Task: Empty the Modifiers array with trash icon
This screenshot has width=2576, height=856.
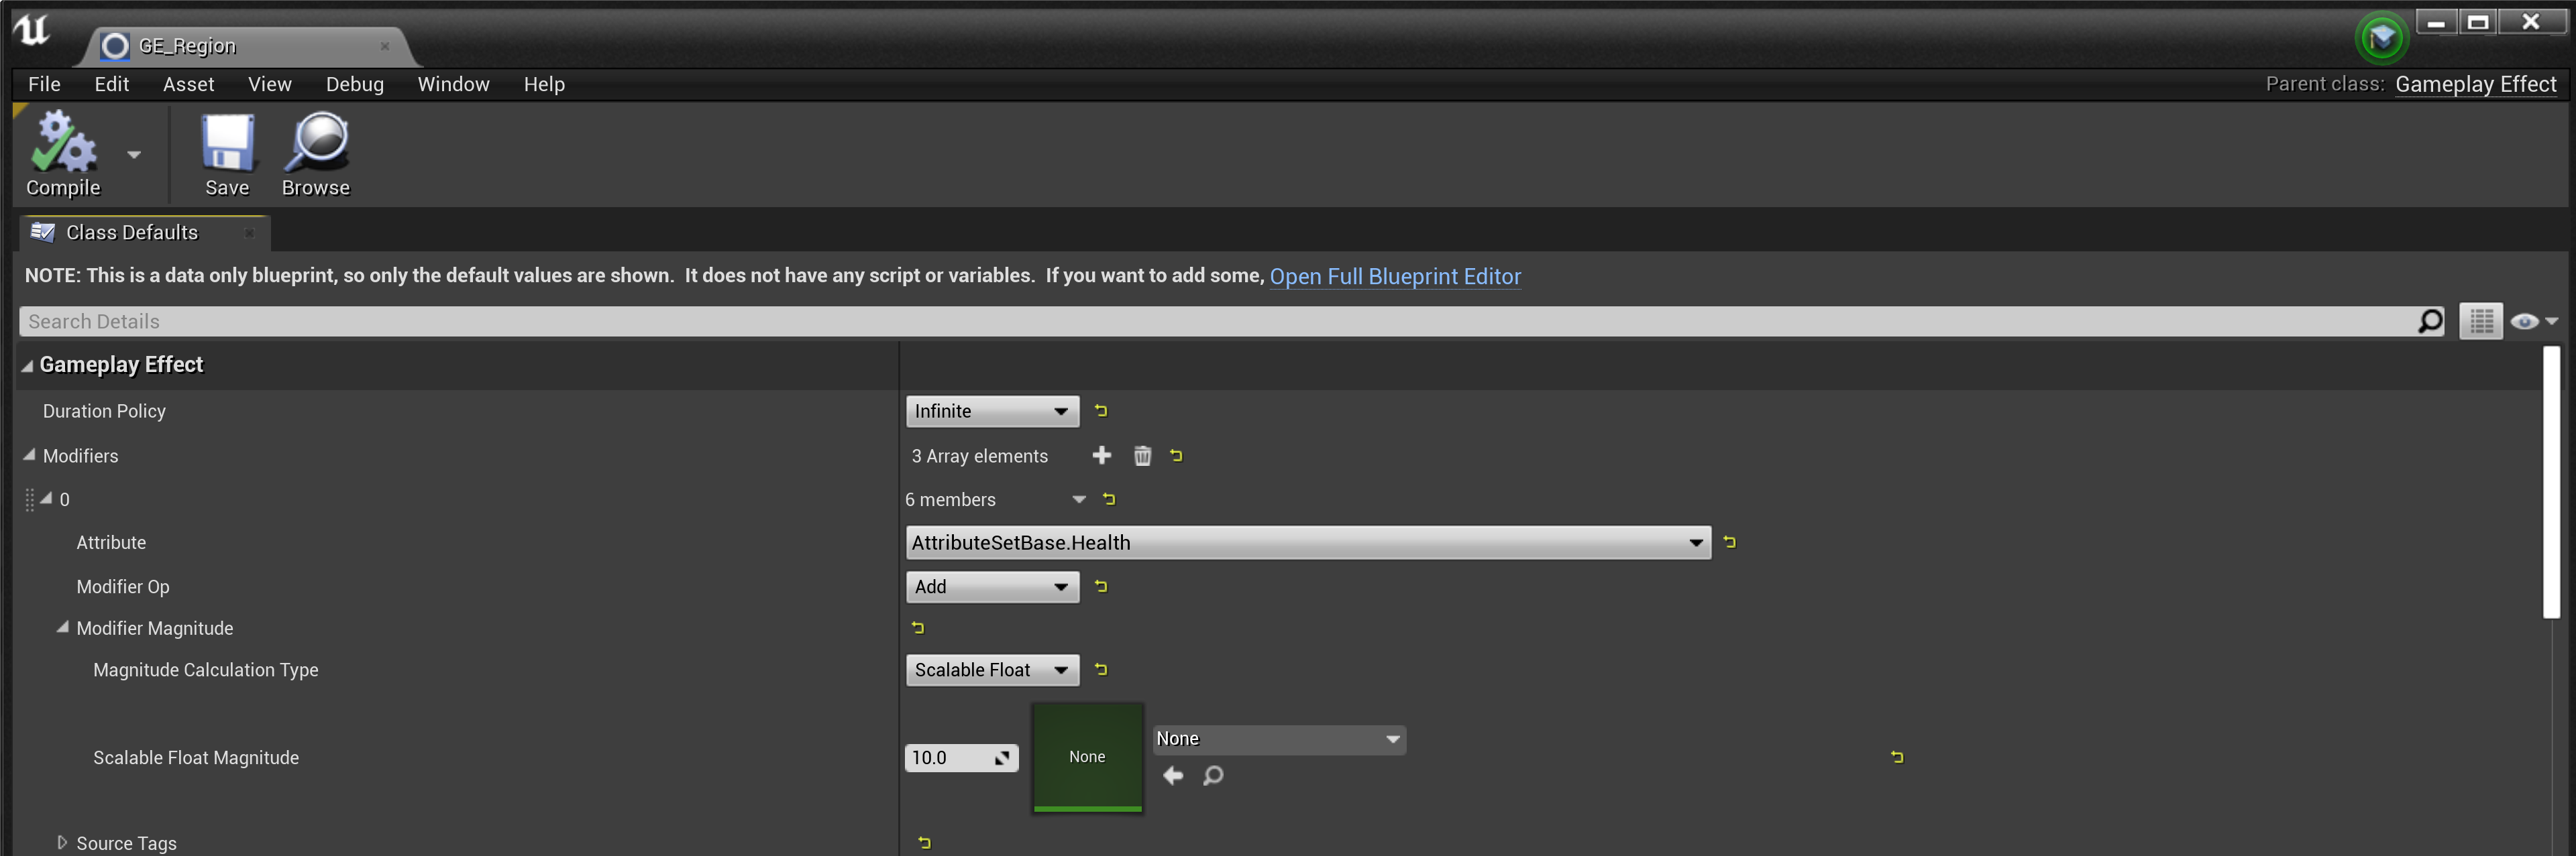Action: pos(1142,455)
